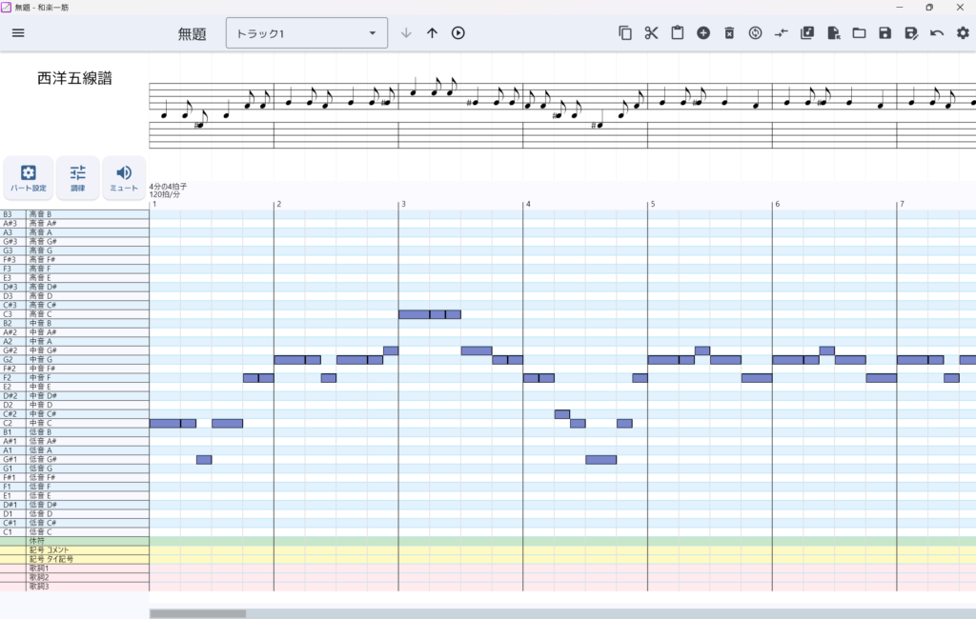This screenshot has height=619, width=976.
Task: Click the horizontal scrollbar thumb at bottom
Action: point(198,614)
